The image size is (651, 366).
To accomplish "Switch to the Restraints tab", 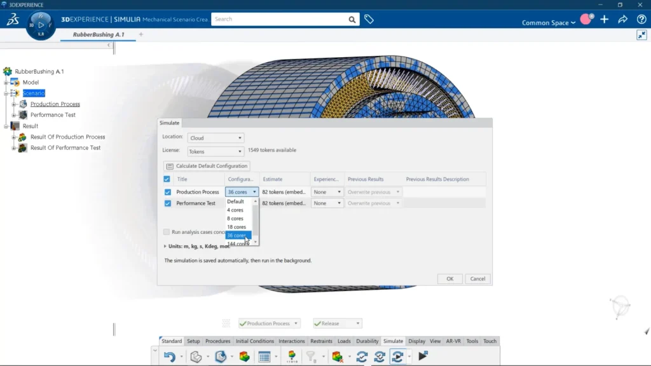I will click(x=321, y=341).
